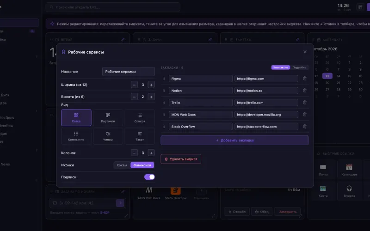The width and height of the screenshot is (370, 231).
Task: Edit the Название field Рабочие сервисы
Action: [129, 72]
